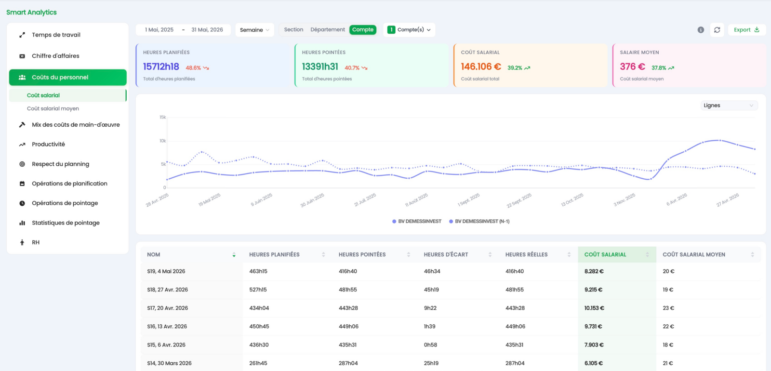Select the Compte grouping option

pos(363,30)
